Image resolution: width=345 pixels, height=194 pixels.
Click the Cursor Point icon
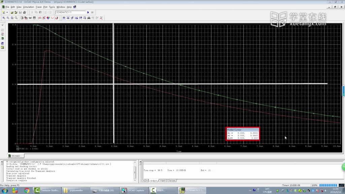point(85,18)
